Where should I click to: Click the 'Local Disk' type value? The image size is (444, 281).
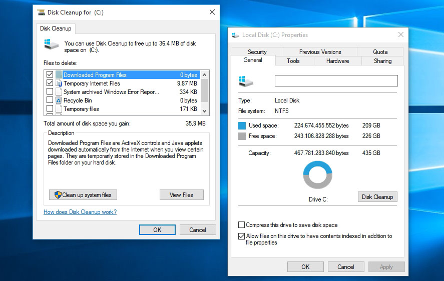[287, 100]
